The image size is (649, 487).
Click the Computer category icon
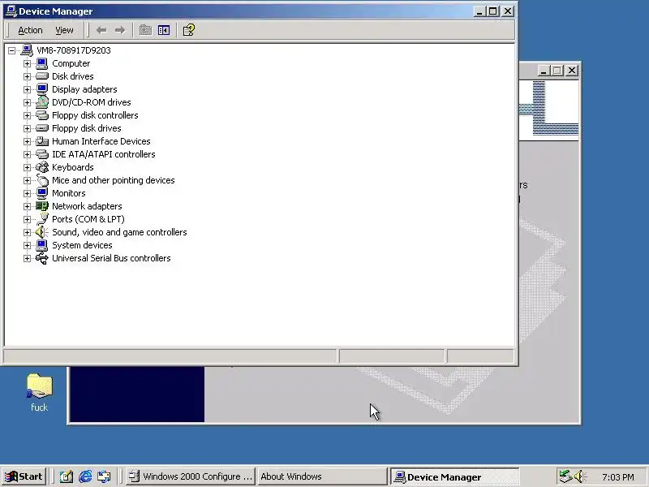(42, 63)
